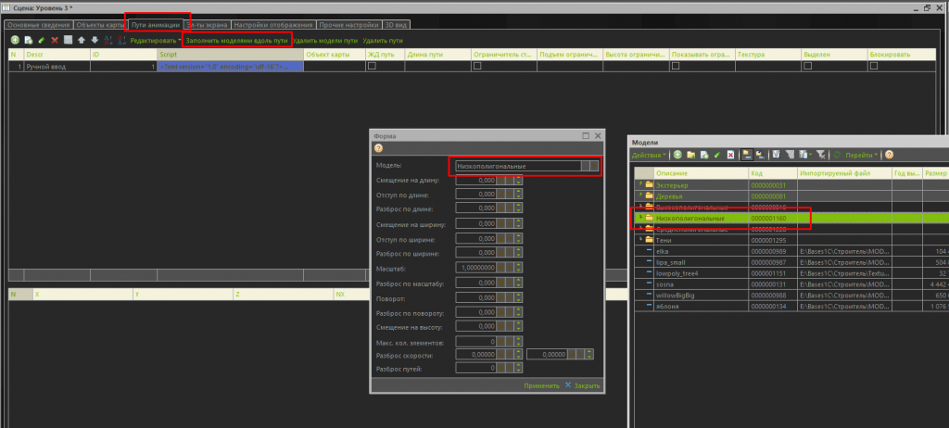Click Удалить пути button
Viewport: 949px width, 428px height.
pyautogui.click(x=383, y=41)
